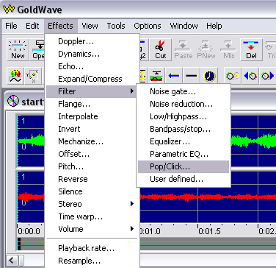276x268 pixels.
Task: Open the Edit menu
Action: (x=32, y=26)
